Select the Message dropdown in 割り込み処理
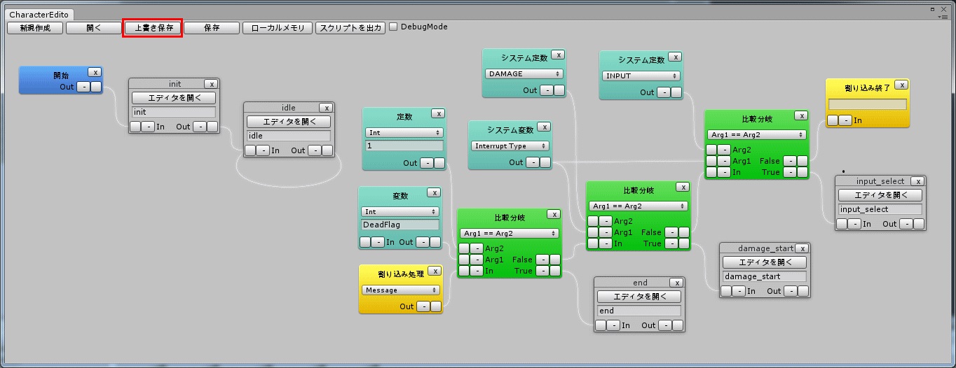This screenshot has height=368, width=956. pyautogui.click(x=401, y=290)
